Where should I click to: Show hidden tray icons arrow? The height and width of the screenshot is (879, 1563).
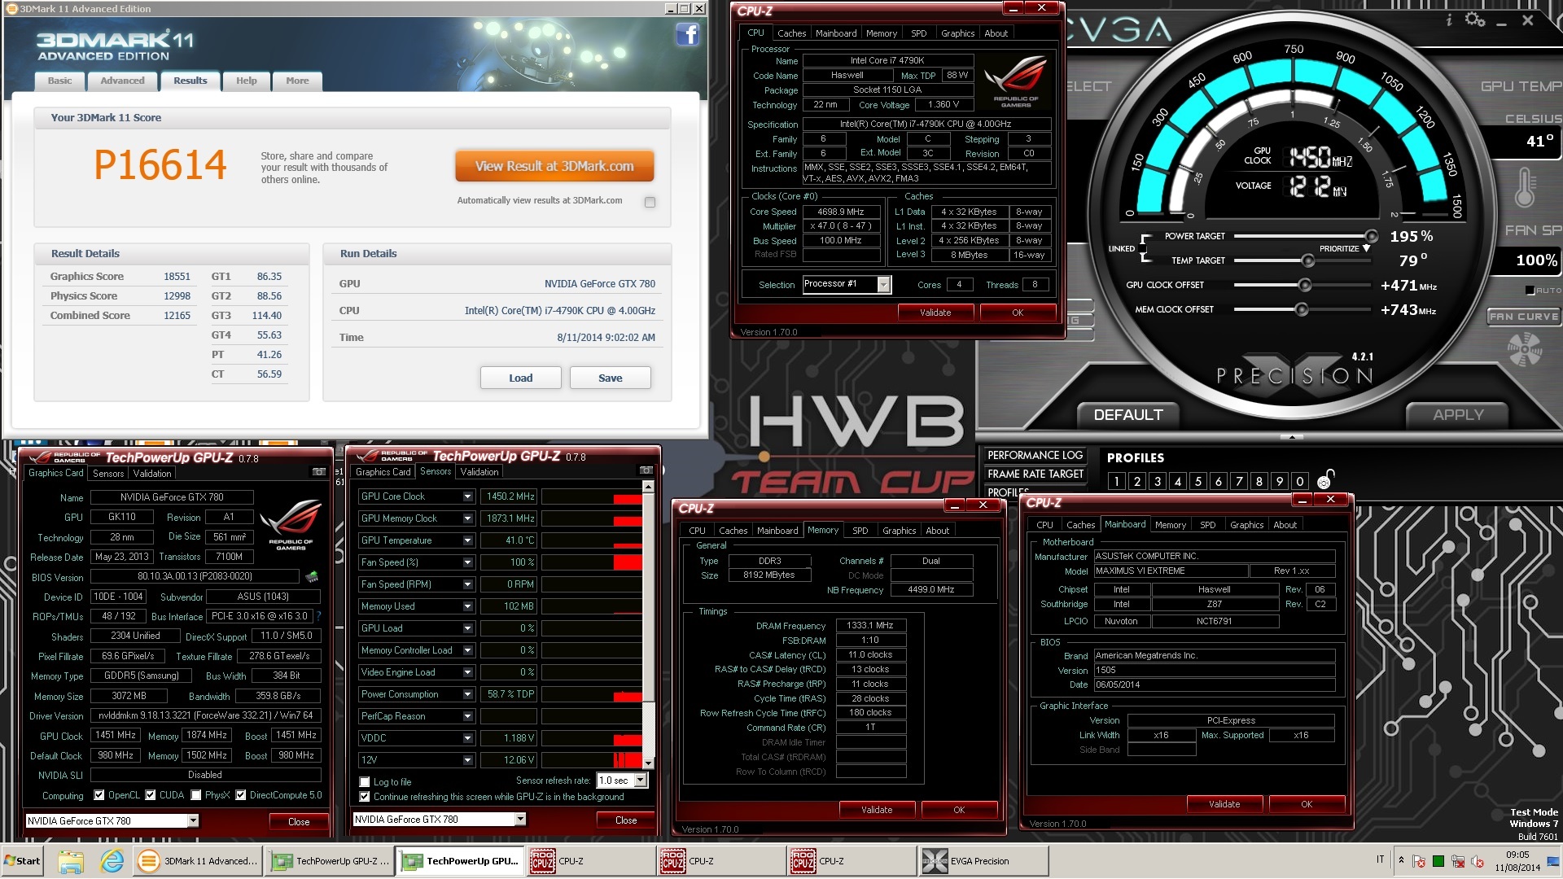pyautogui.click(x=1401, y=859)
